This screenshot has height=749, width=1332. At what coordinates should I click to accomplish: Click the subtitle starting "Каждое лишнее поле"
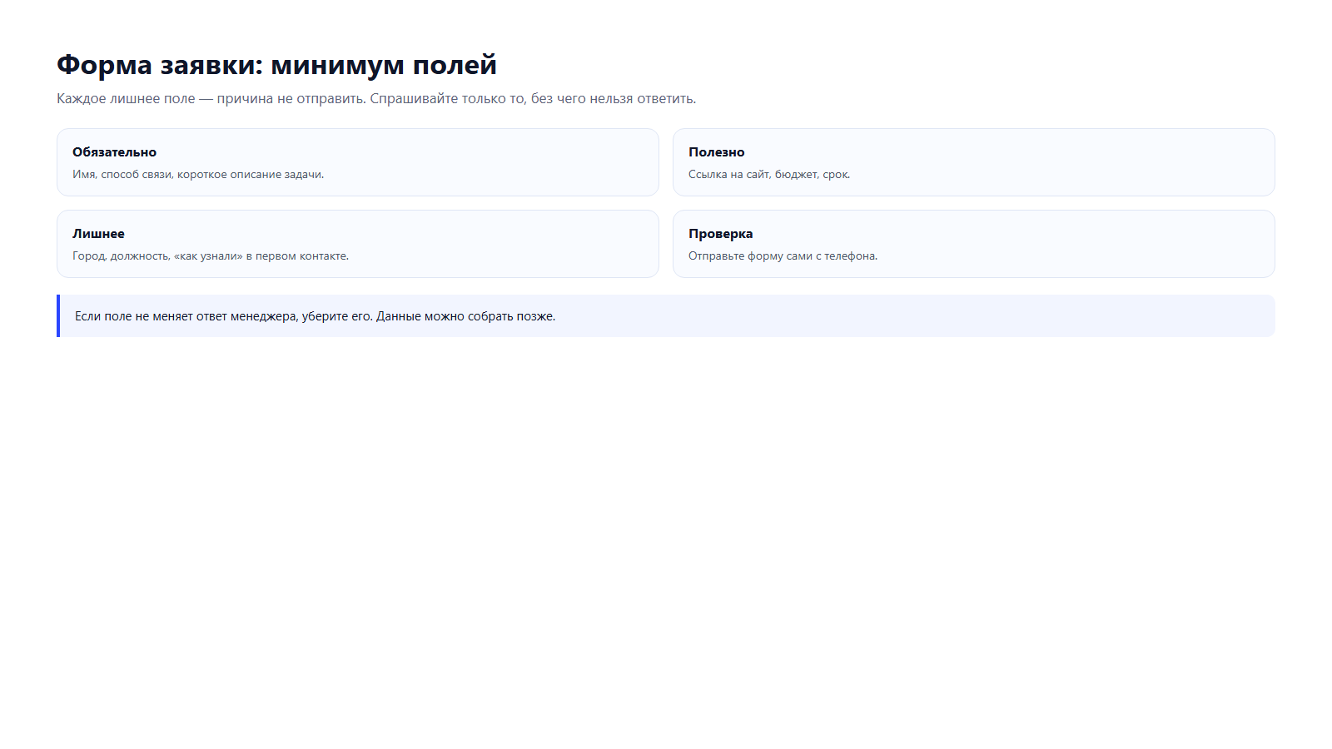pos(376,98)
